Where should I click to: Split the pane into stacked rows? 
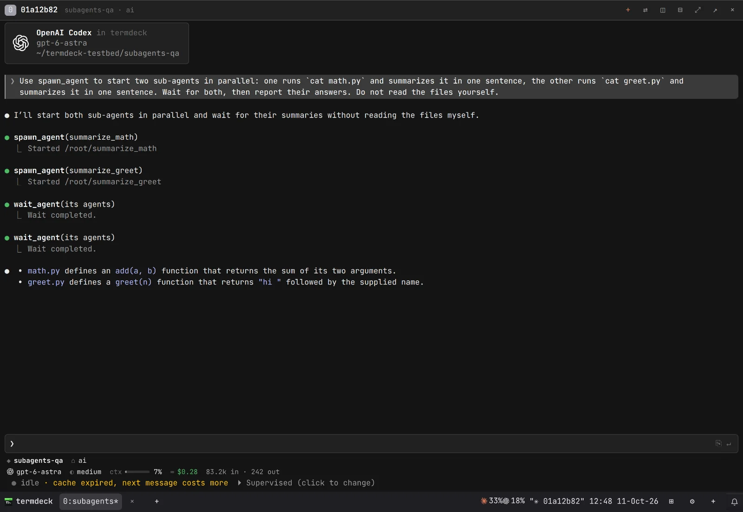coord(680,10)
